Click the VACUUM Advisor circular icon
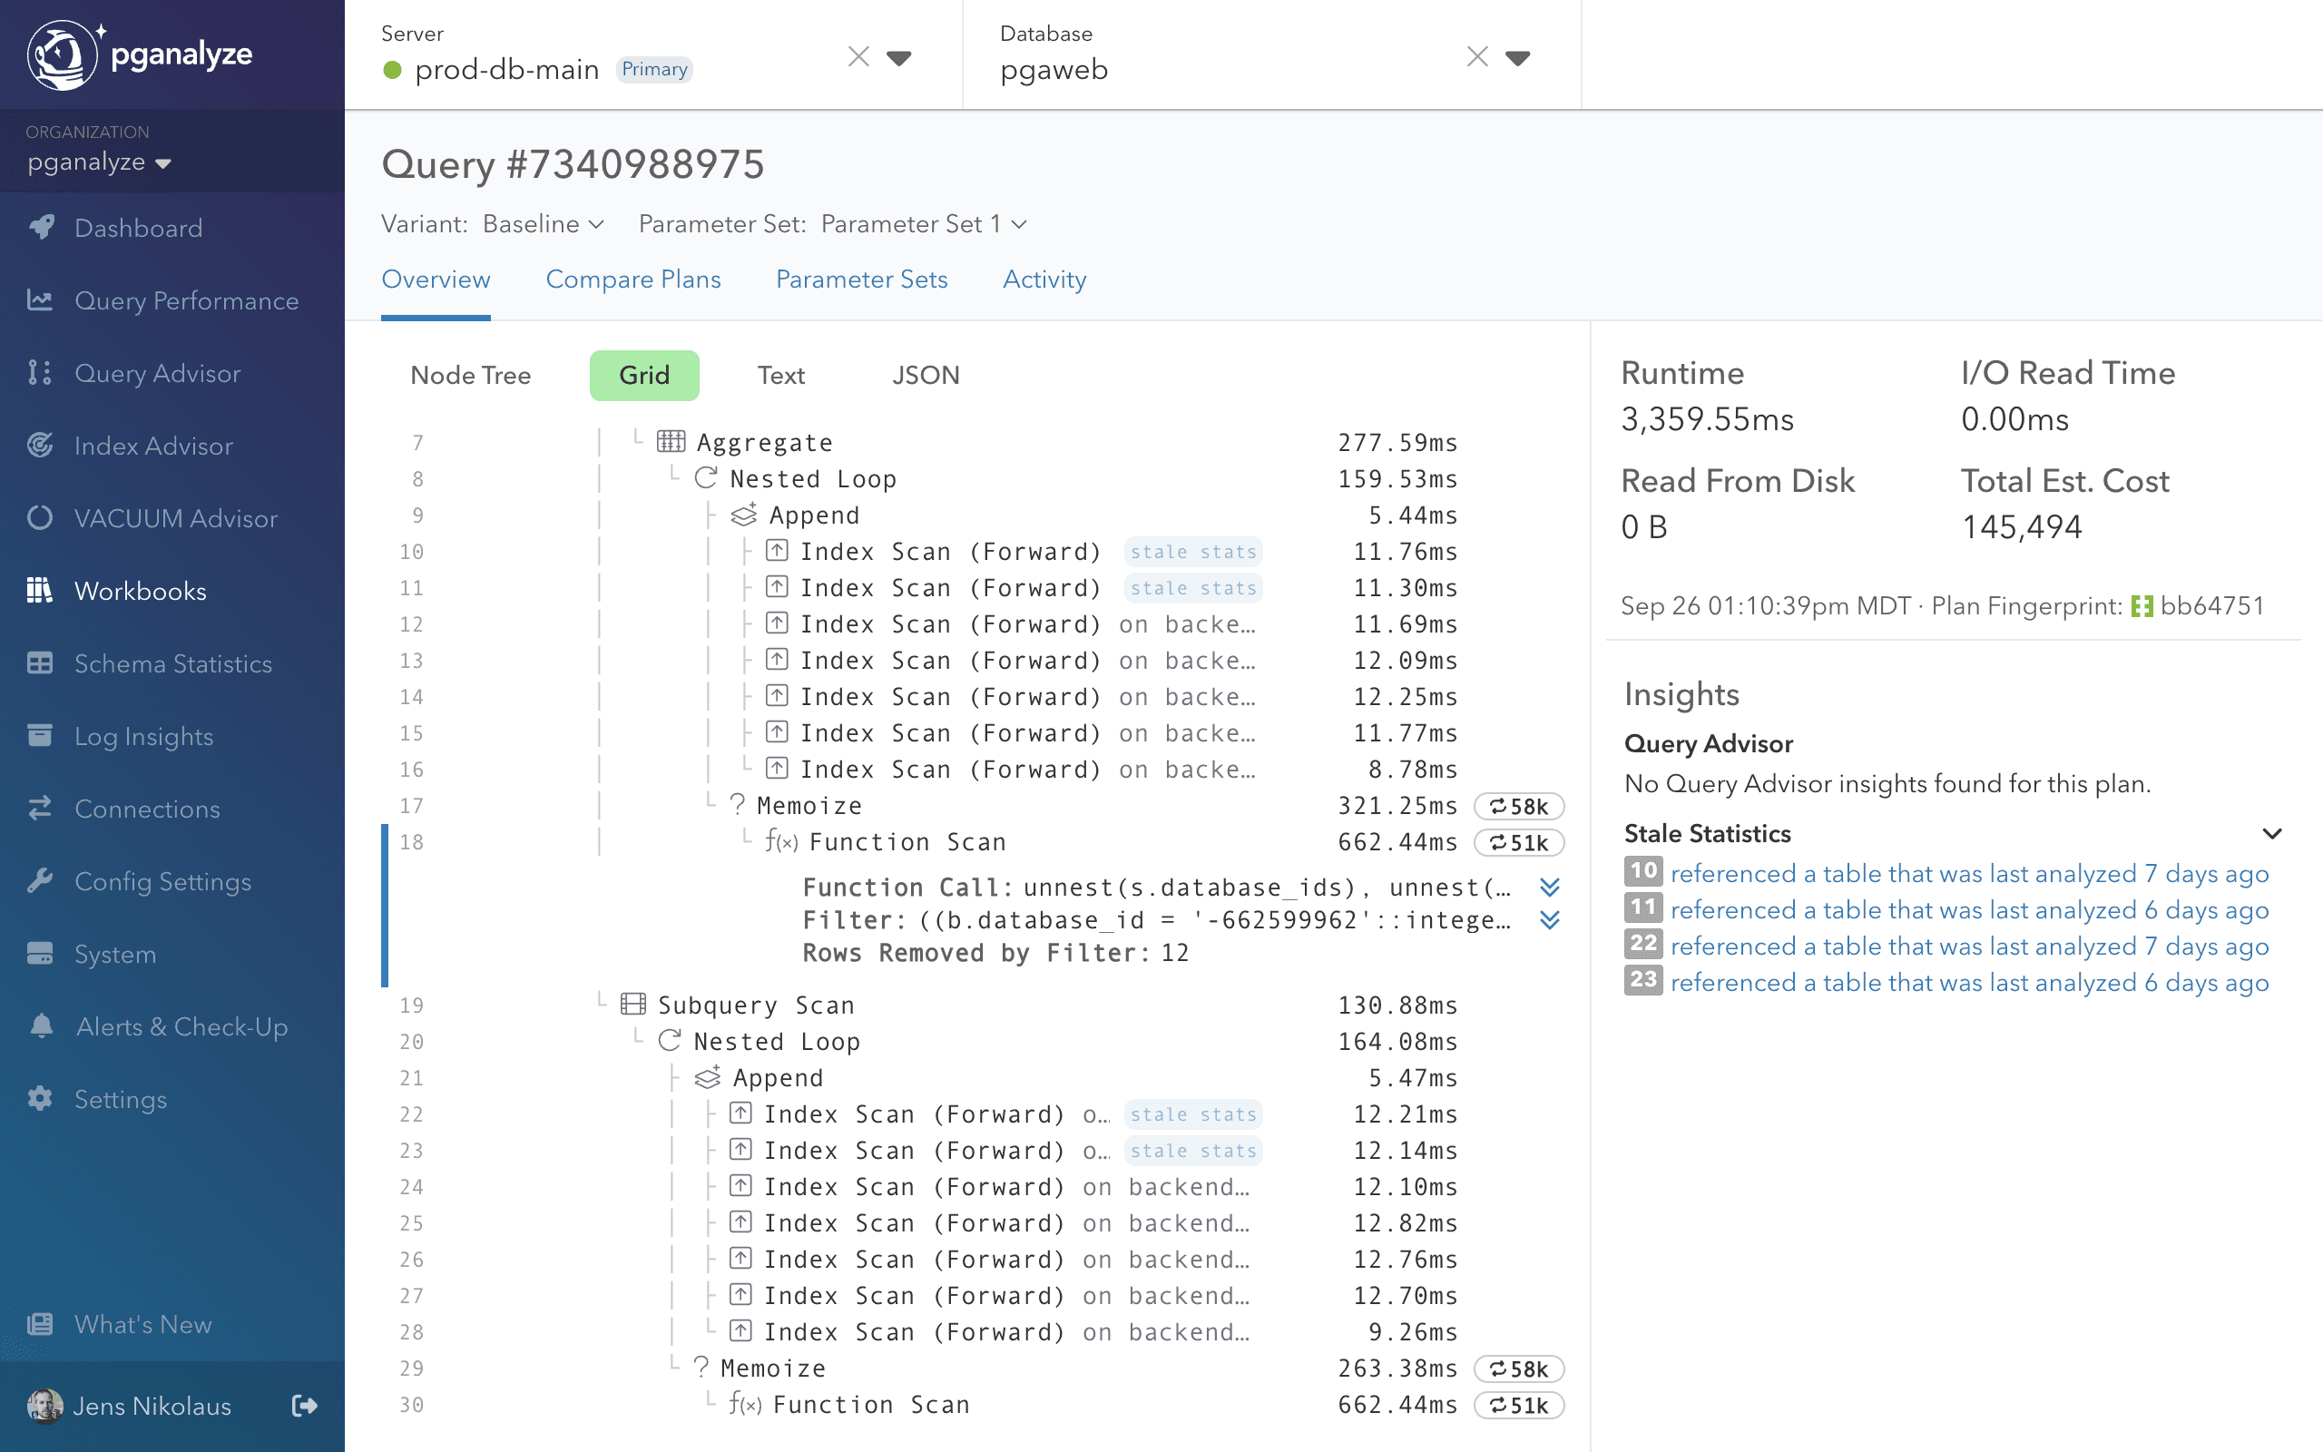 pyautogui.click(x=39, y=517)
